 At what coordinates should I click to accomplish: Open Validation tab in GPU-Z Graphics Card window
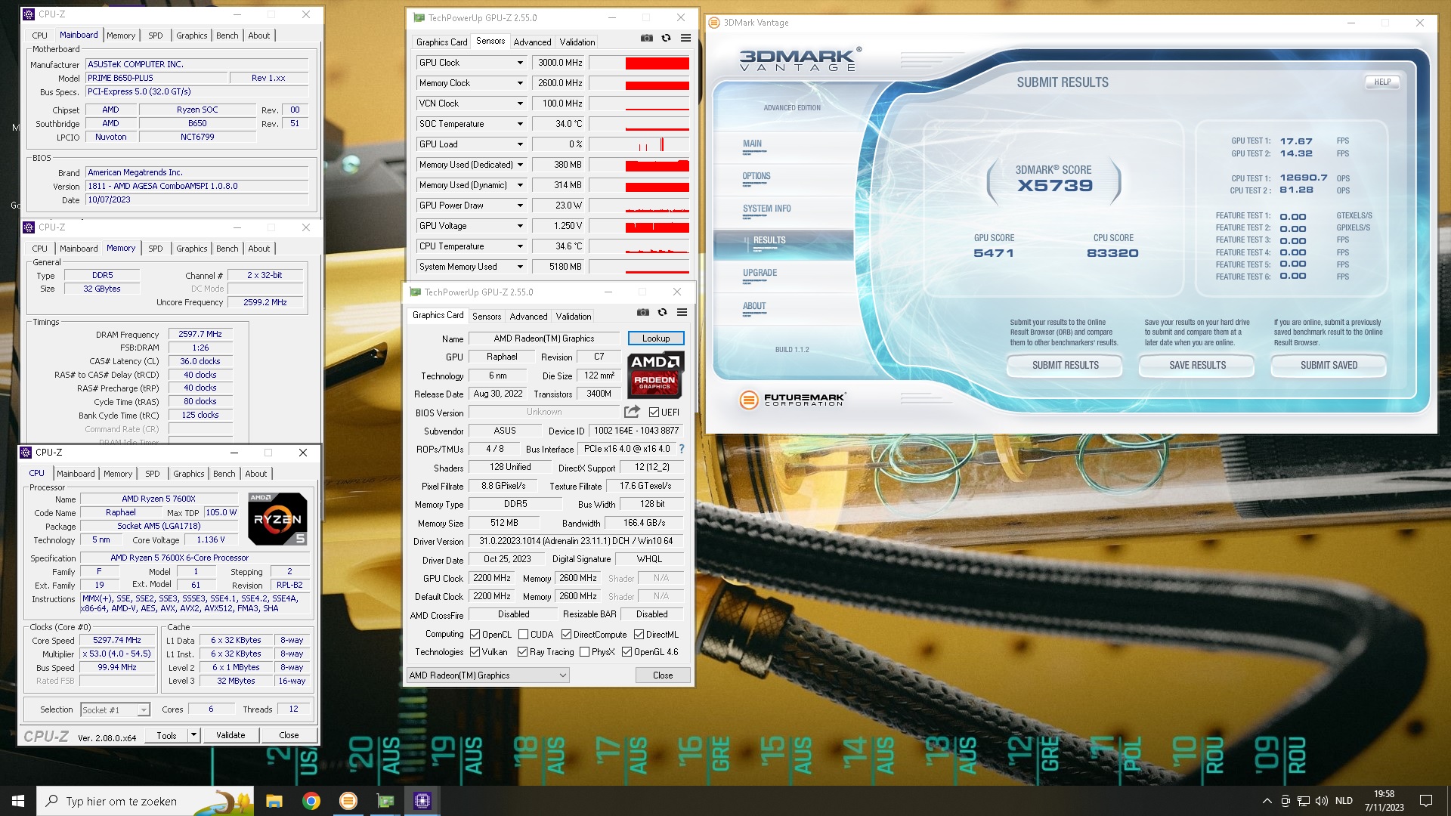[574, 317]
